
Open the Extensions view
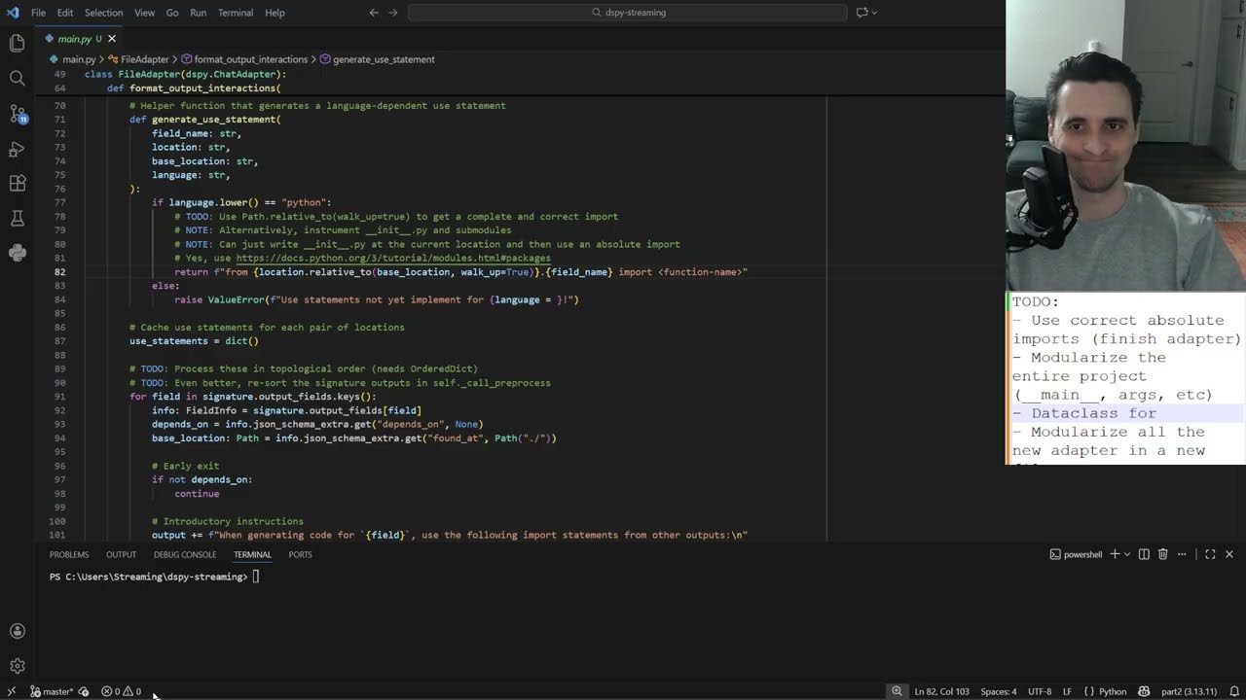[17, 184]
